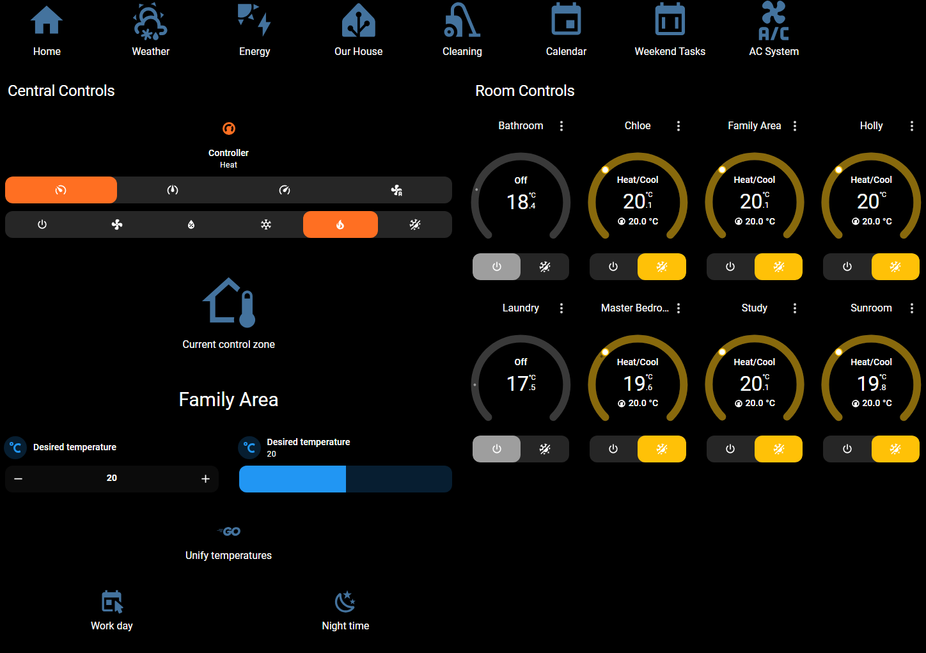
Task: Select the high fan speed button
Action: 285,190
